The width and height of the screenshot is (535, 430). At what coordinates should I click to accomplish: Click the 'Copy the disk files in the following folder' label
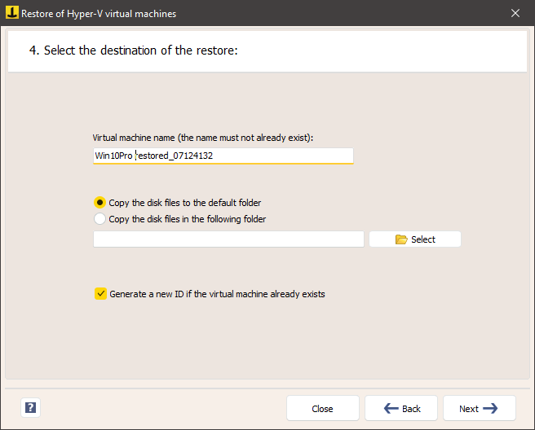(x=188, y=219)
